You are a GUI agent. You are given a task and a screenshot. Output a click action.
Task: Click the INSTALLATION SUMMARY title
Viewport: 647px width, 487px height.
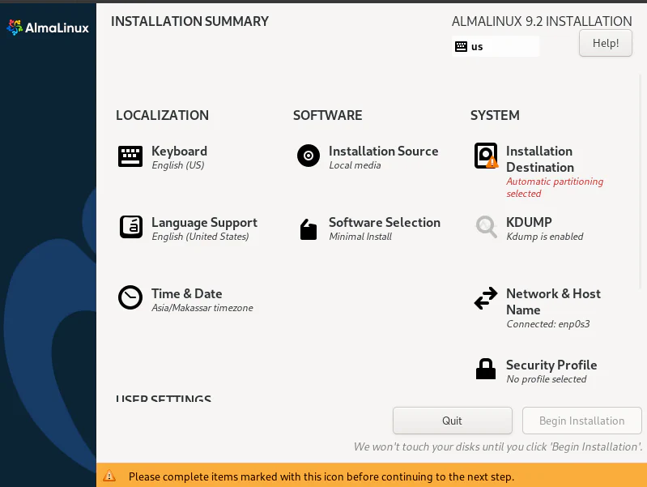tap(189, 22)
